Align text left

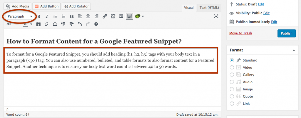(x=80, y=16)
